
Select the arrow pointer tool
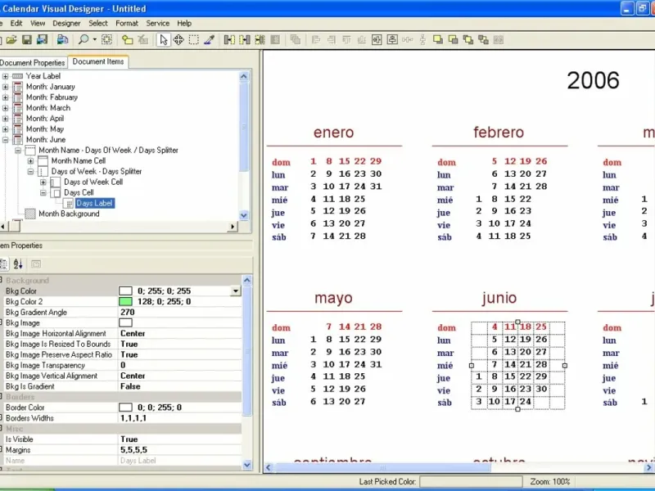(163, 39)
